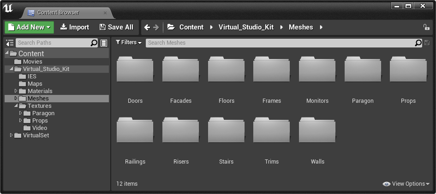Screen dimensions: 436x194
Task: Go back with the left arrow icon
Action: 147,27
